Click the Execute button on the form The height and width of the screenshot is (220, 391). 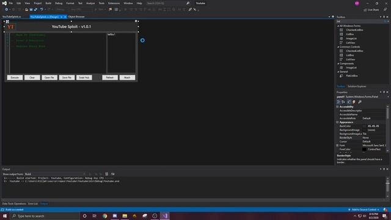15,78
